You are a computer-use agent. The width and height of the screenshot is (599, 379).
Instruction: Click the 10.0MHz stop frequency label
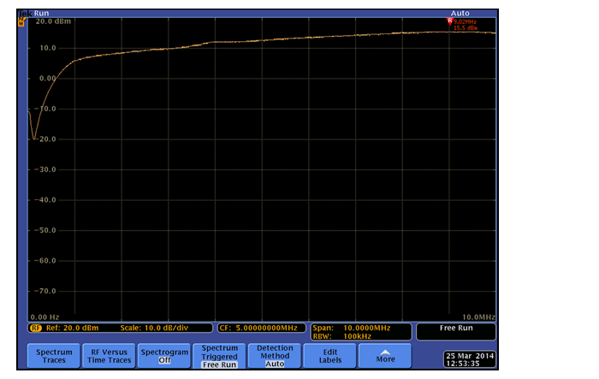pos(478,317)
